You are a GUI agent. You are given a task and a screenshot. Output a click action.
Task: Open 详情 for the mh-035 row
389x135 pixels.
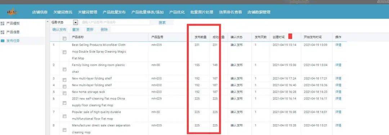pos(338,125)
